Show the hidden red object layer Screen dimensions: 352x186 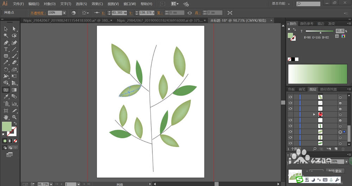pos(290,114)
